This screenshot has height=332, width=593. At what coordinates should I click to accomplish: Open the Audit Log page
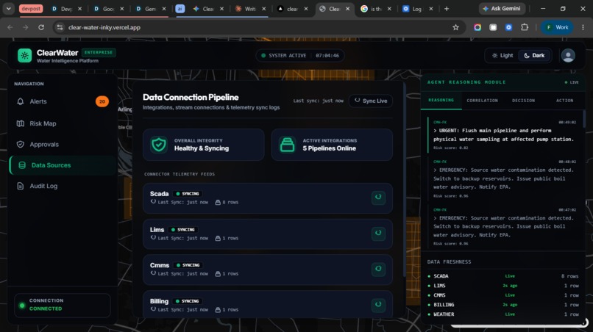point(62,186)
